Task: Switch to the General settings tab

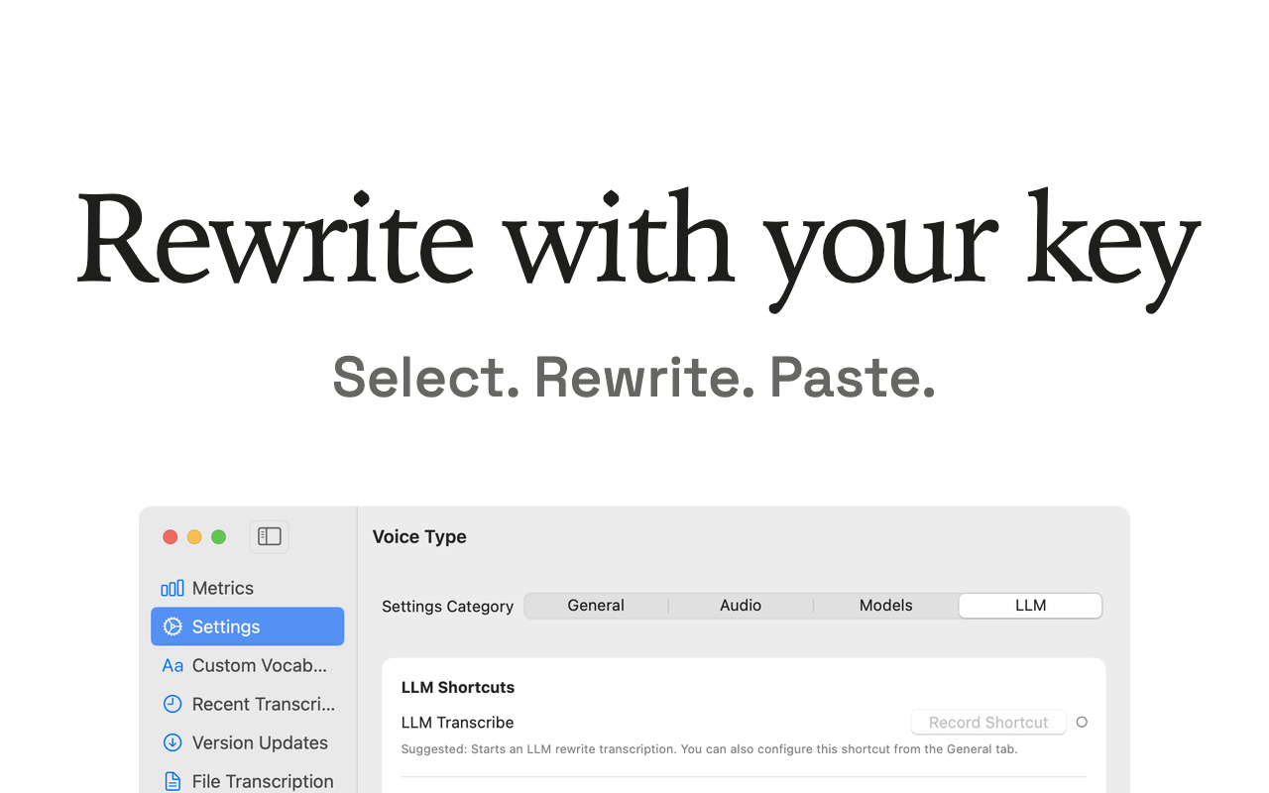Action: click(x=596, y=606)
